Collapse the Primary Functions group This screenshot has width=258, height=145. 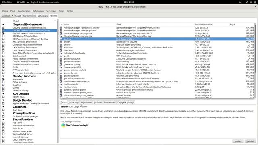[x=3, y=113]
